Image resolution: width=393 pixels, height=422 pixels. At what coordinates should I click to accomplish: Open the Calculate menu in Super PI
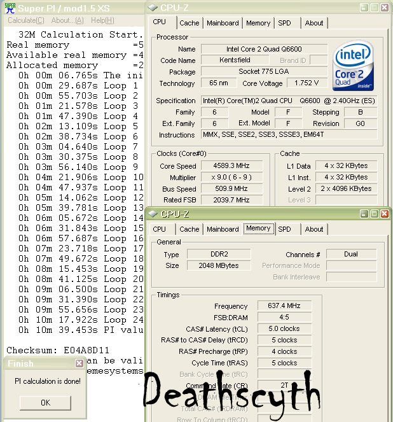click(26, 20)
